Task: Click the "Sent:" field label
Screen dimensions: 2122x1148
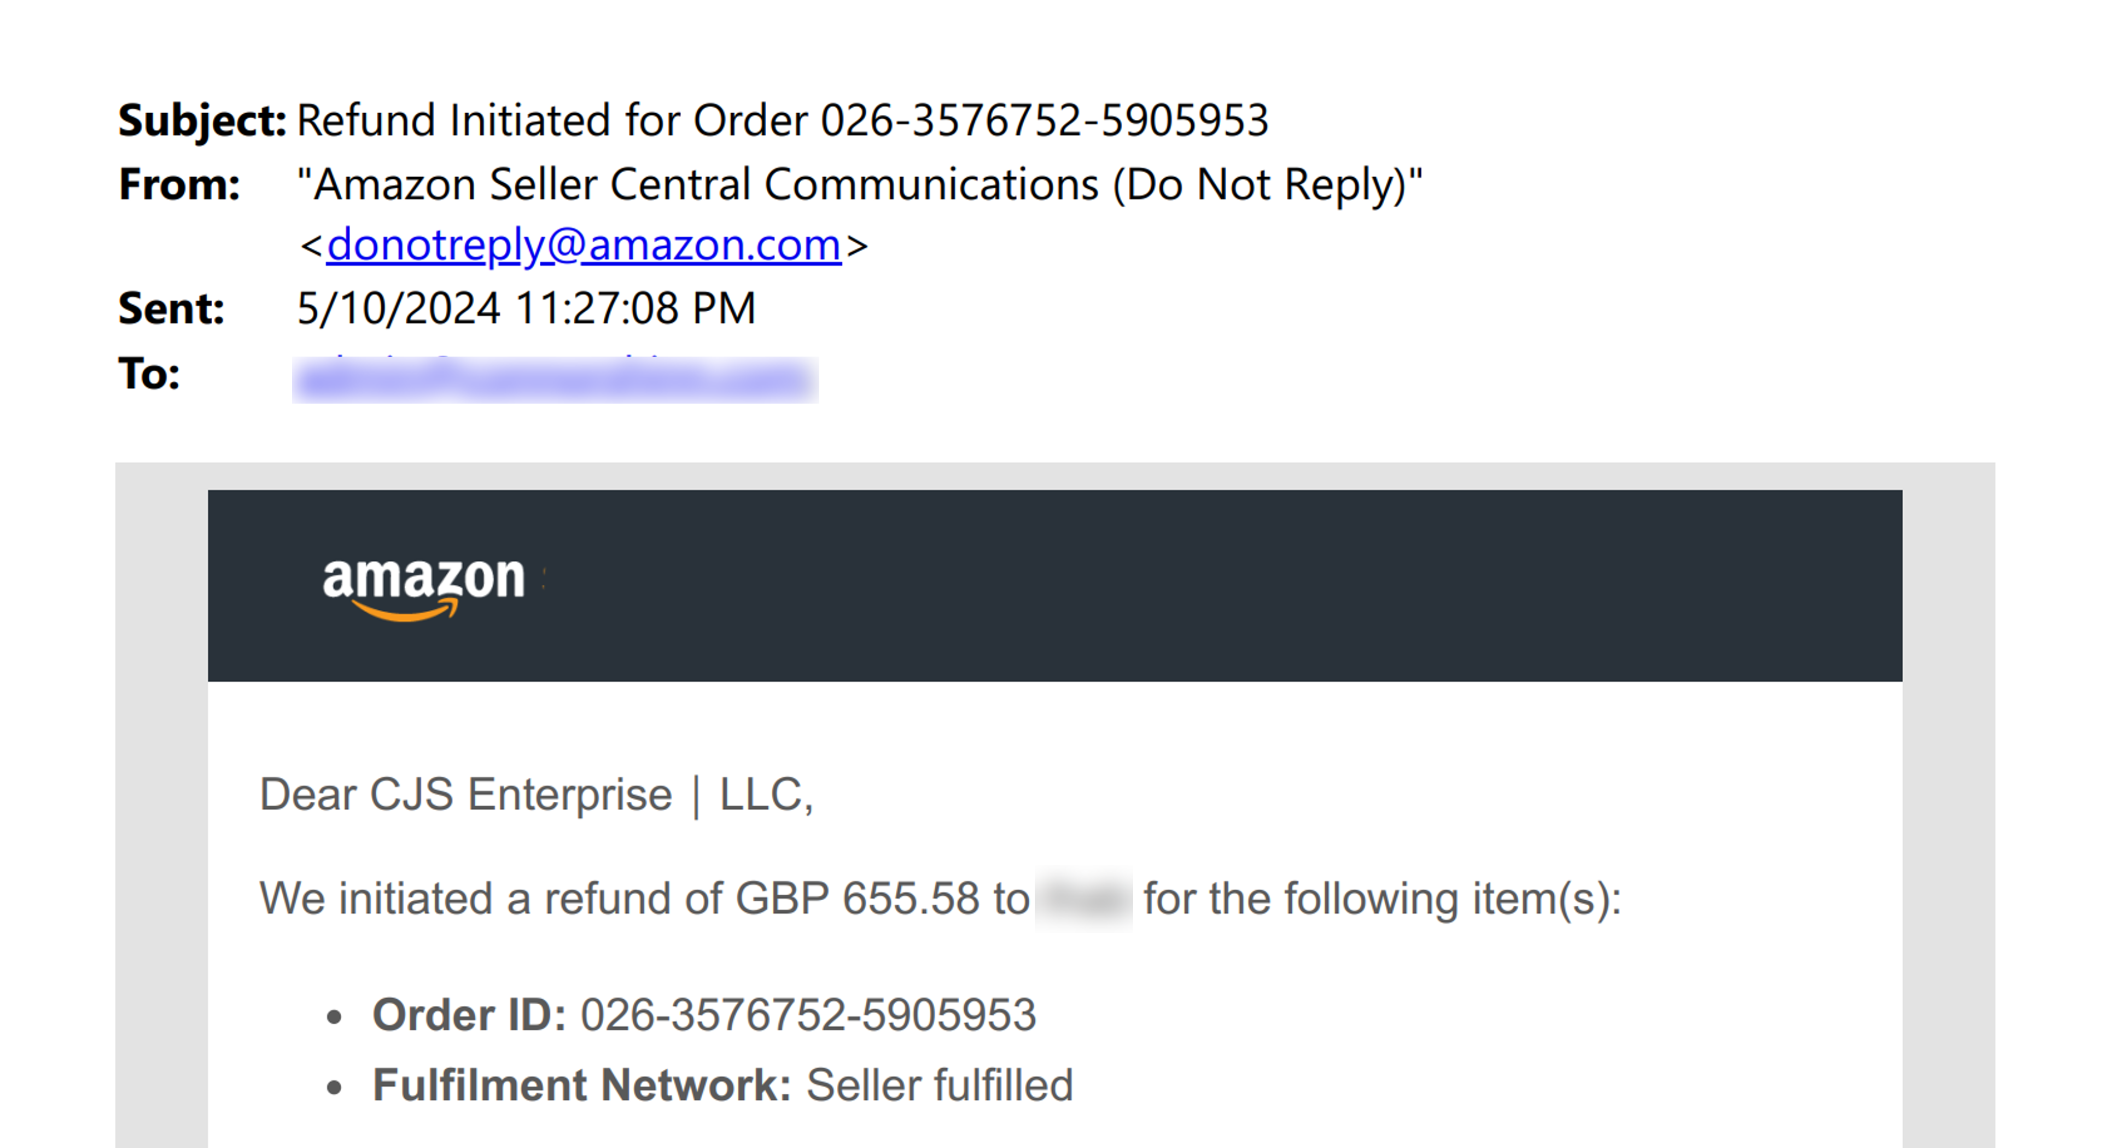Action: tap(171, 309)
